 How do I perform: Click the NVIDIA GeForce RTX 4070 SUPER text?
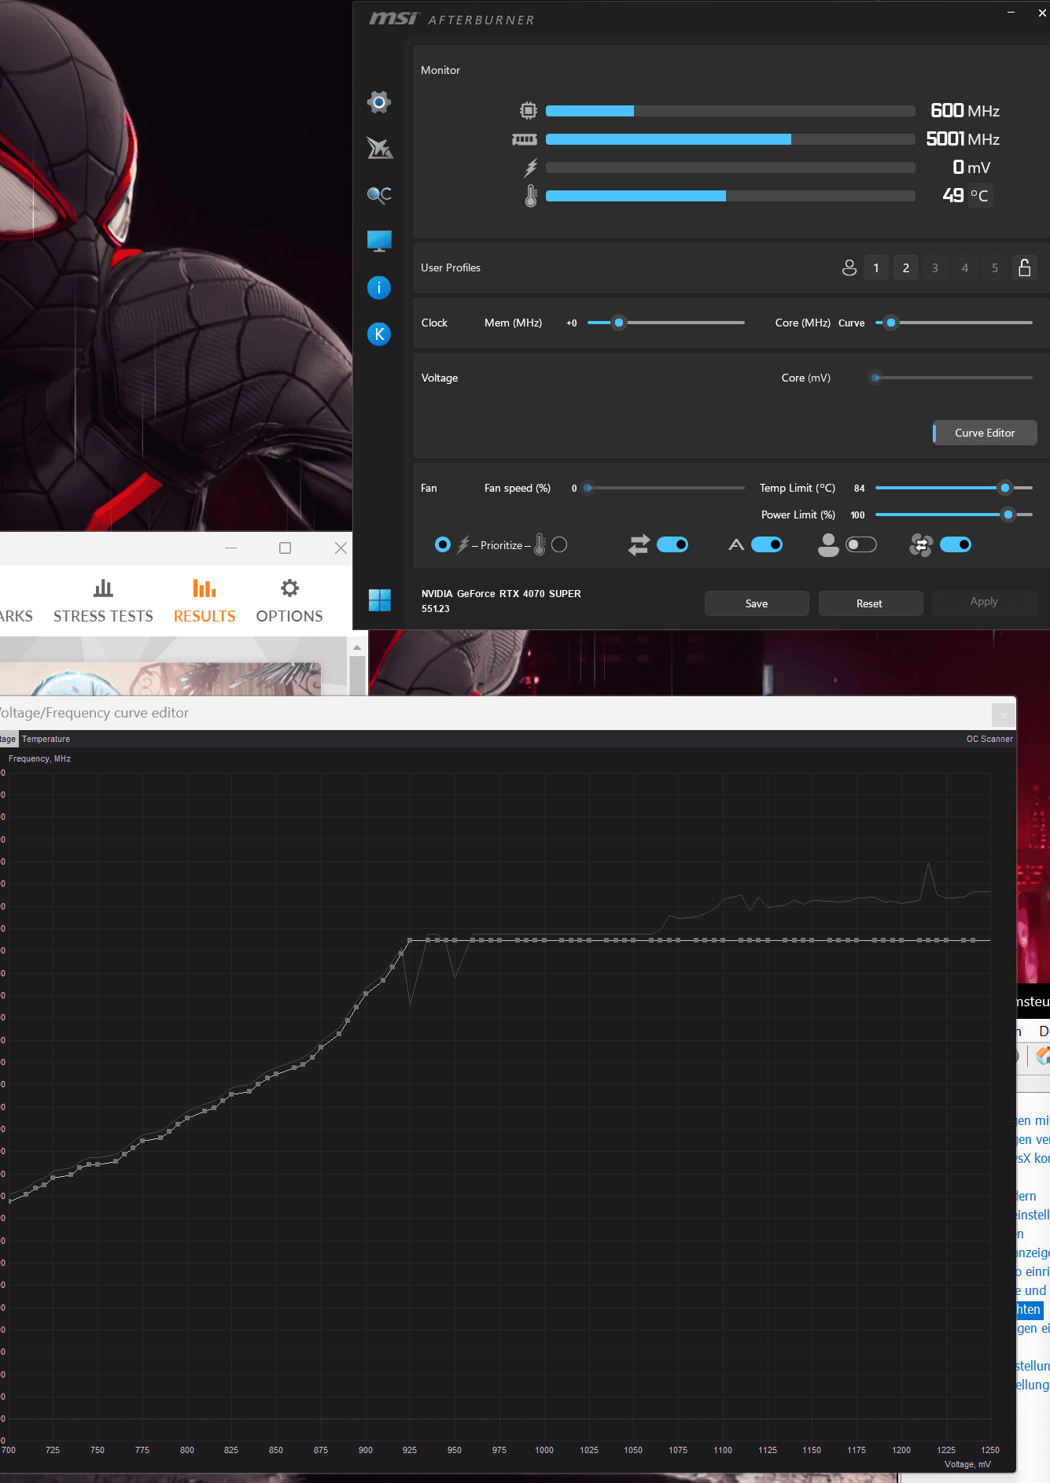tap(501, 594)
